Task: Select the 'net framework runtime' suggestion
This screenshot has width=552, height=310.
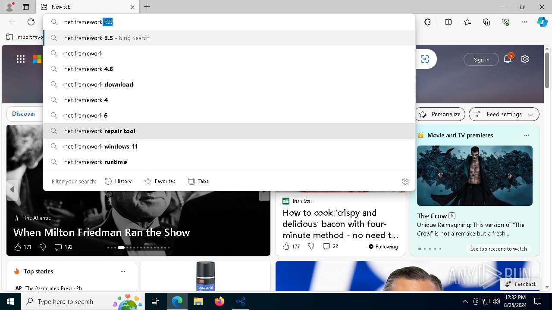Action: (x=229, y=162)
